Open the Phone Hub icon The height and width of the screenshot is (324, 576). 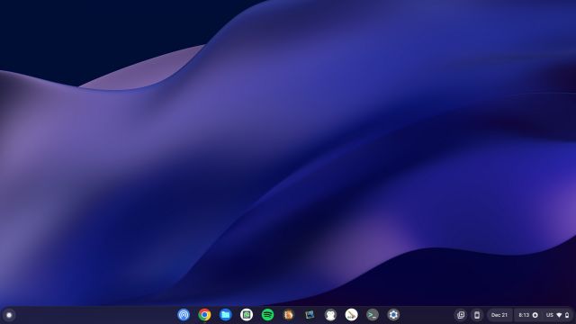pyautogui.click(x=477, y=315)
